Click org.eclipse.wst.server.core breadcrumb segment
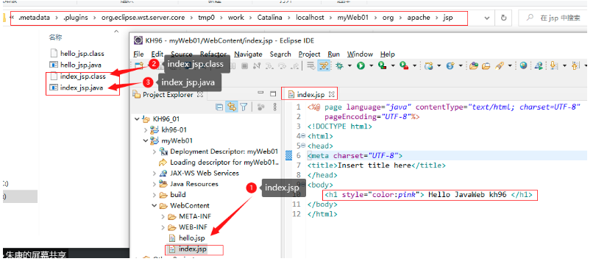This screenshot has height=278, width=596. (x=143, y=18)
